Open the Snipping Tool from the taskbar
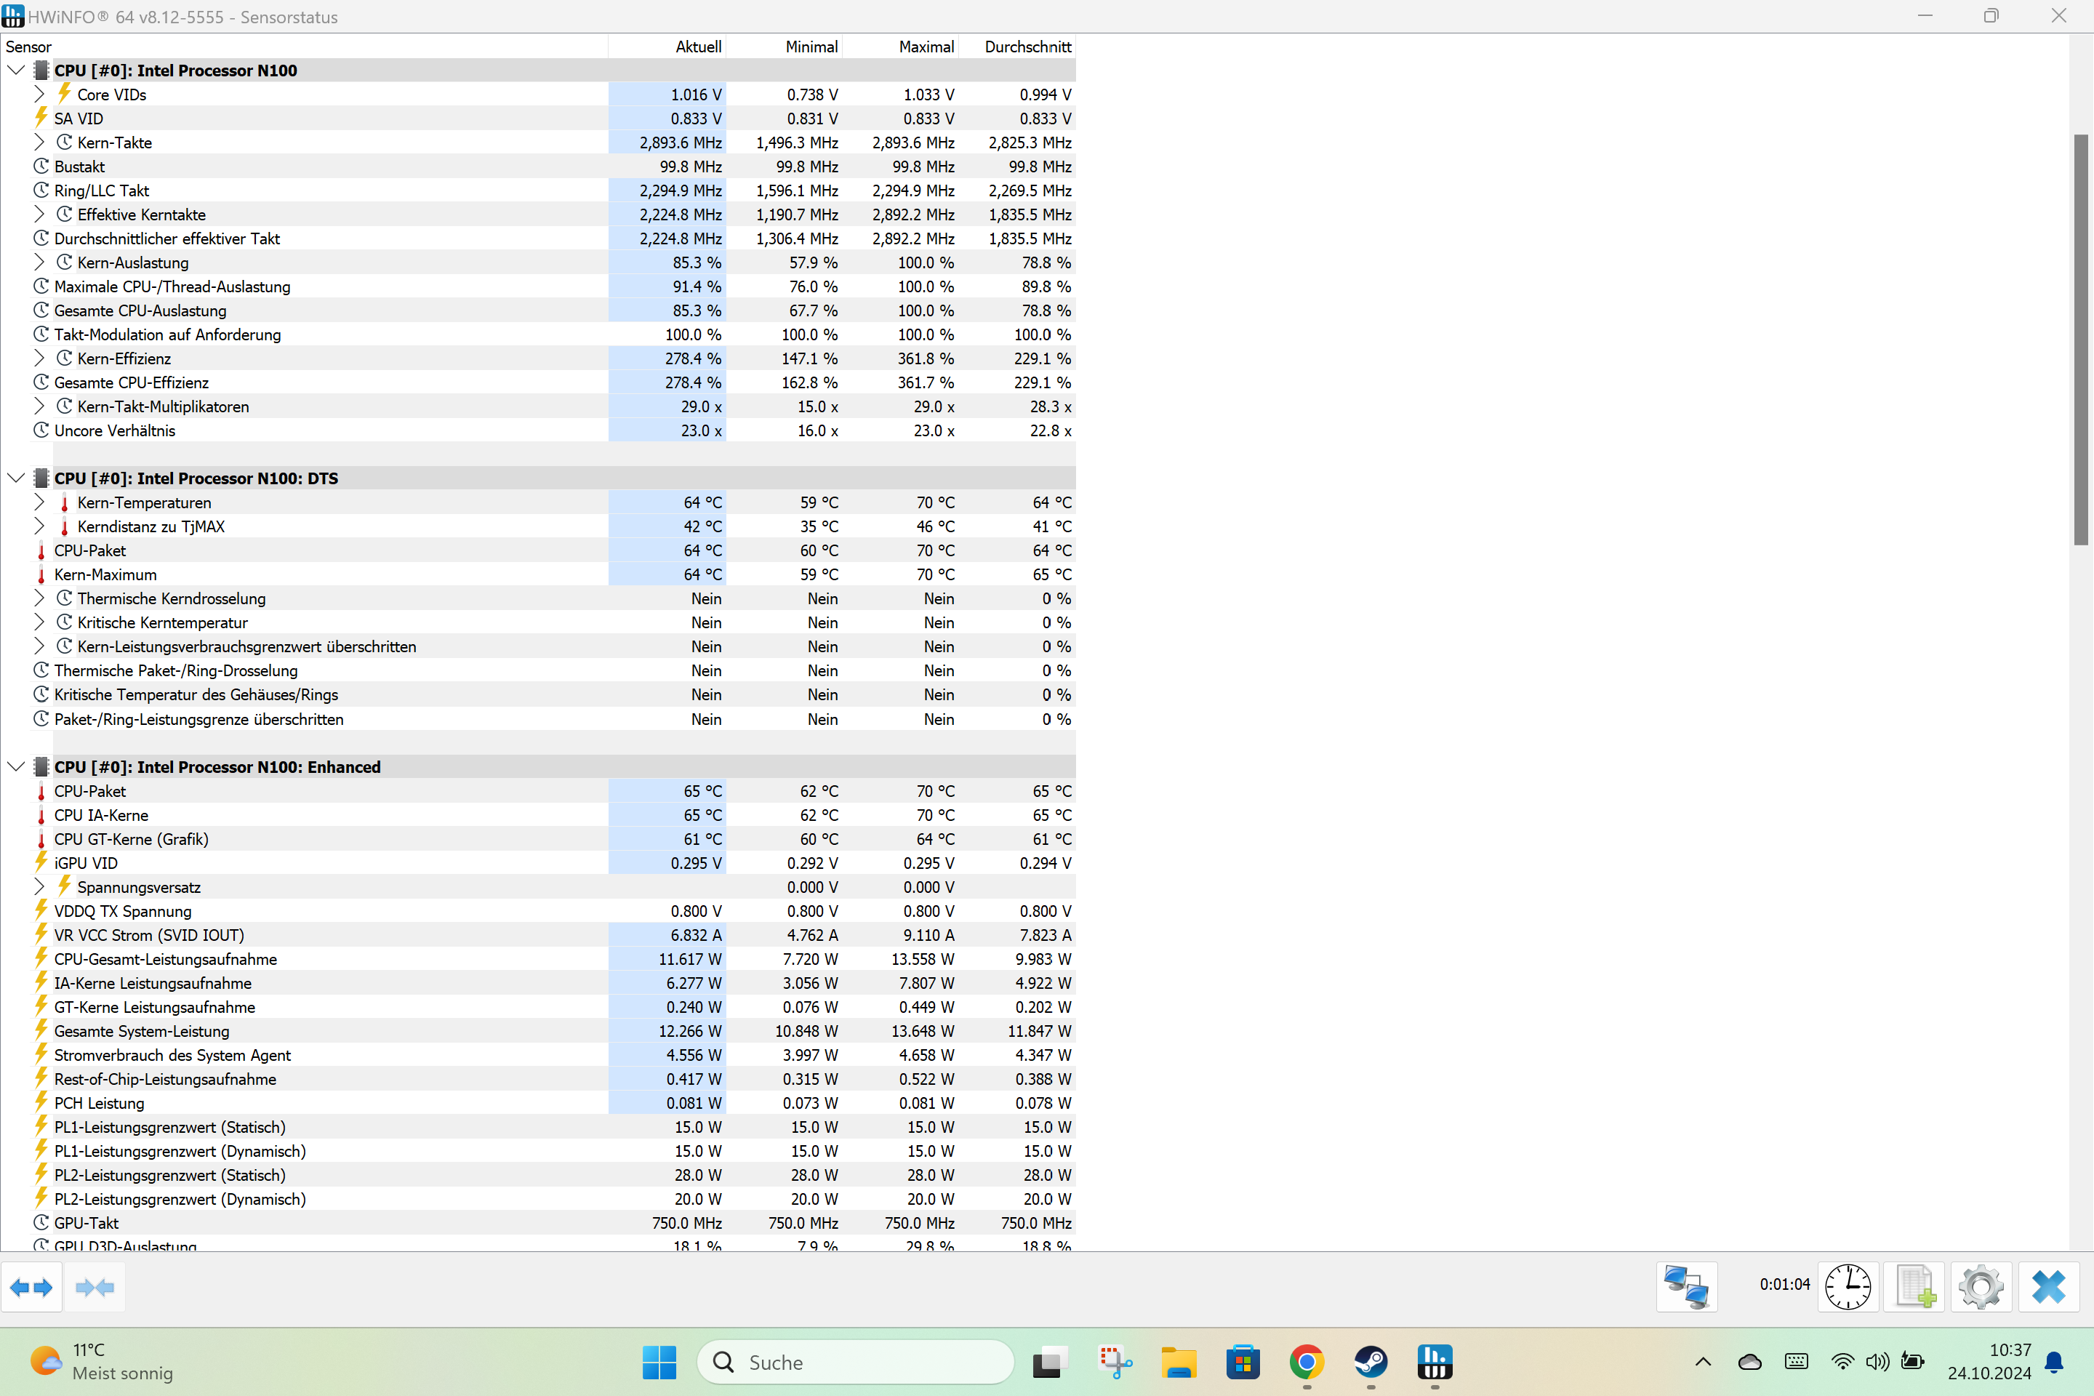This screenshot has height=1396, width=2094. tap(1115, 1362)
